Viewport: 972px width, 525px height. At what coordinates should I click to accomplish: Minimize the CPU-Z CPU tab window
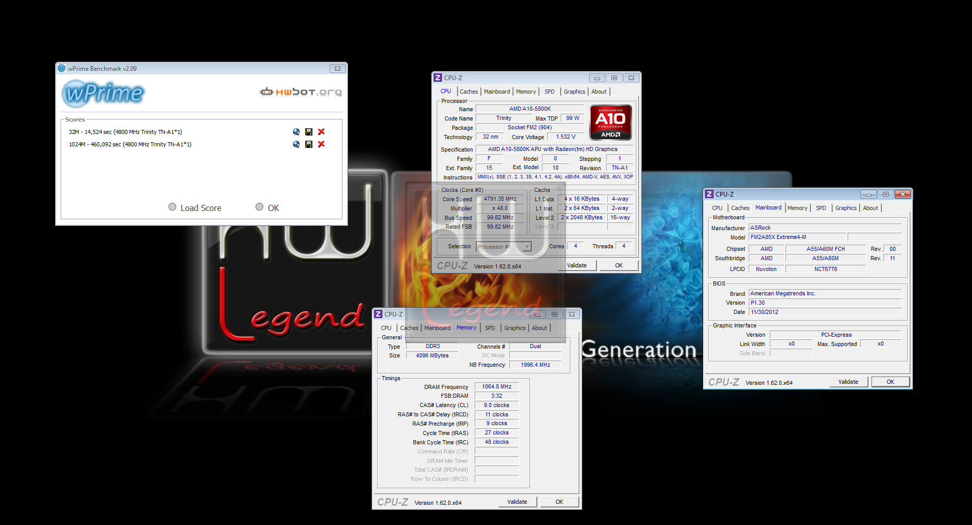point(597,78)
